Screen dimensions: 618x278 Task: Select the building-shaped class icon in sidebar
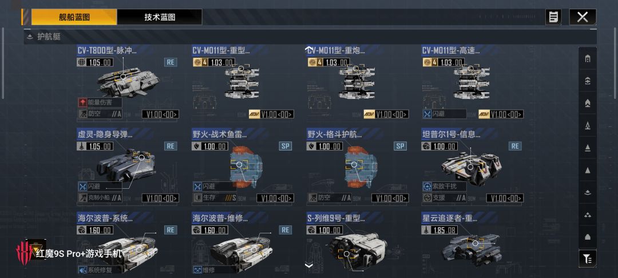tap(587, 59)
